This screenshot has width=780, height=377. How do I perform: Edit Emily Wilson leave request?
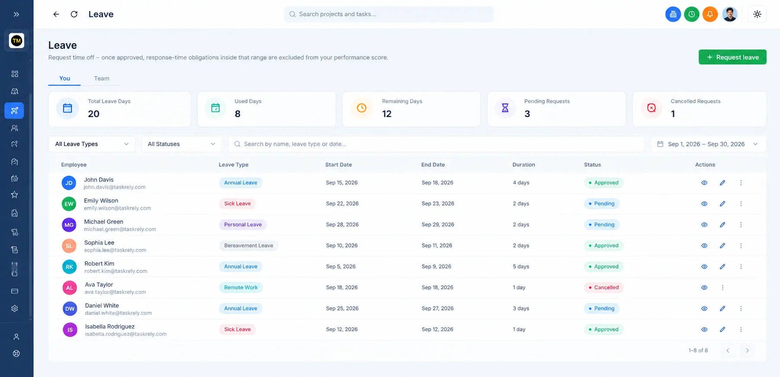[722, 204]
